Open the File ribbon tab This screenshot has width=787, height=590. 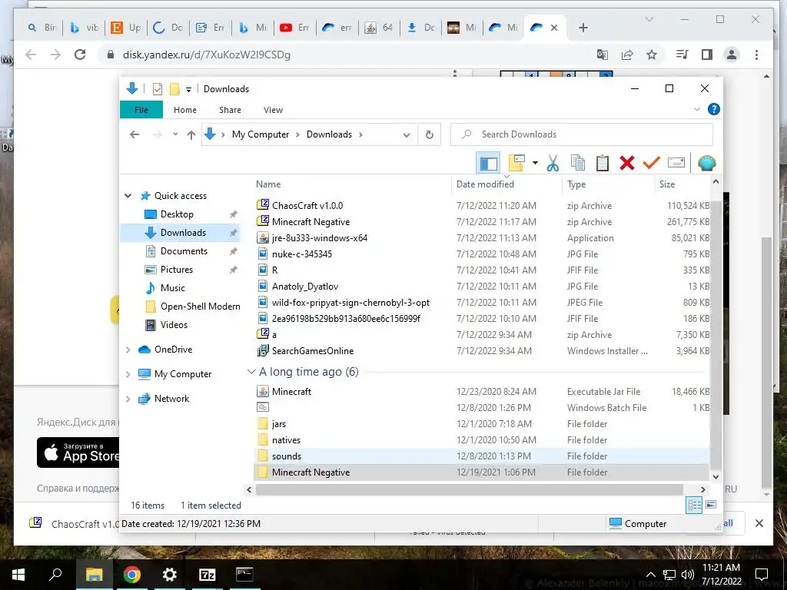pyautogui.click(x=141, y=110)
